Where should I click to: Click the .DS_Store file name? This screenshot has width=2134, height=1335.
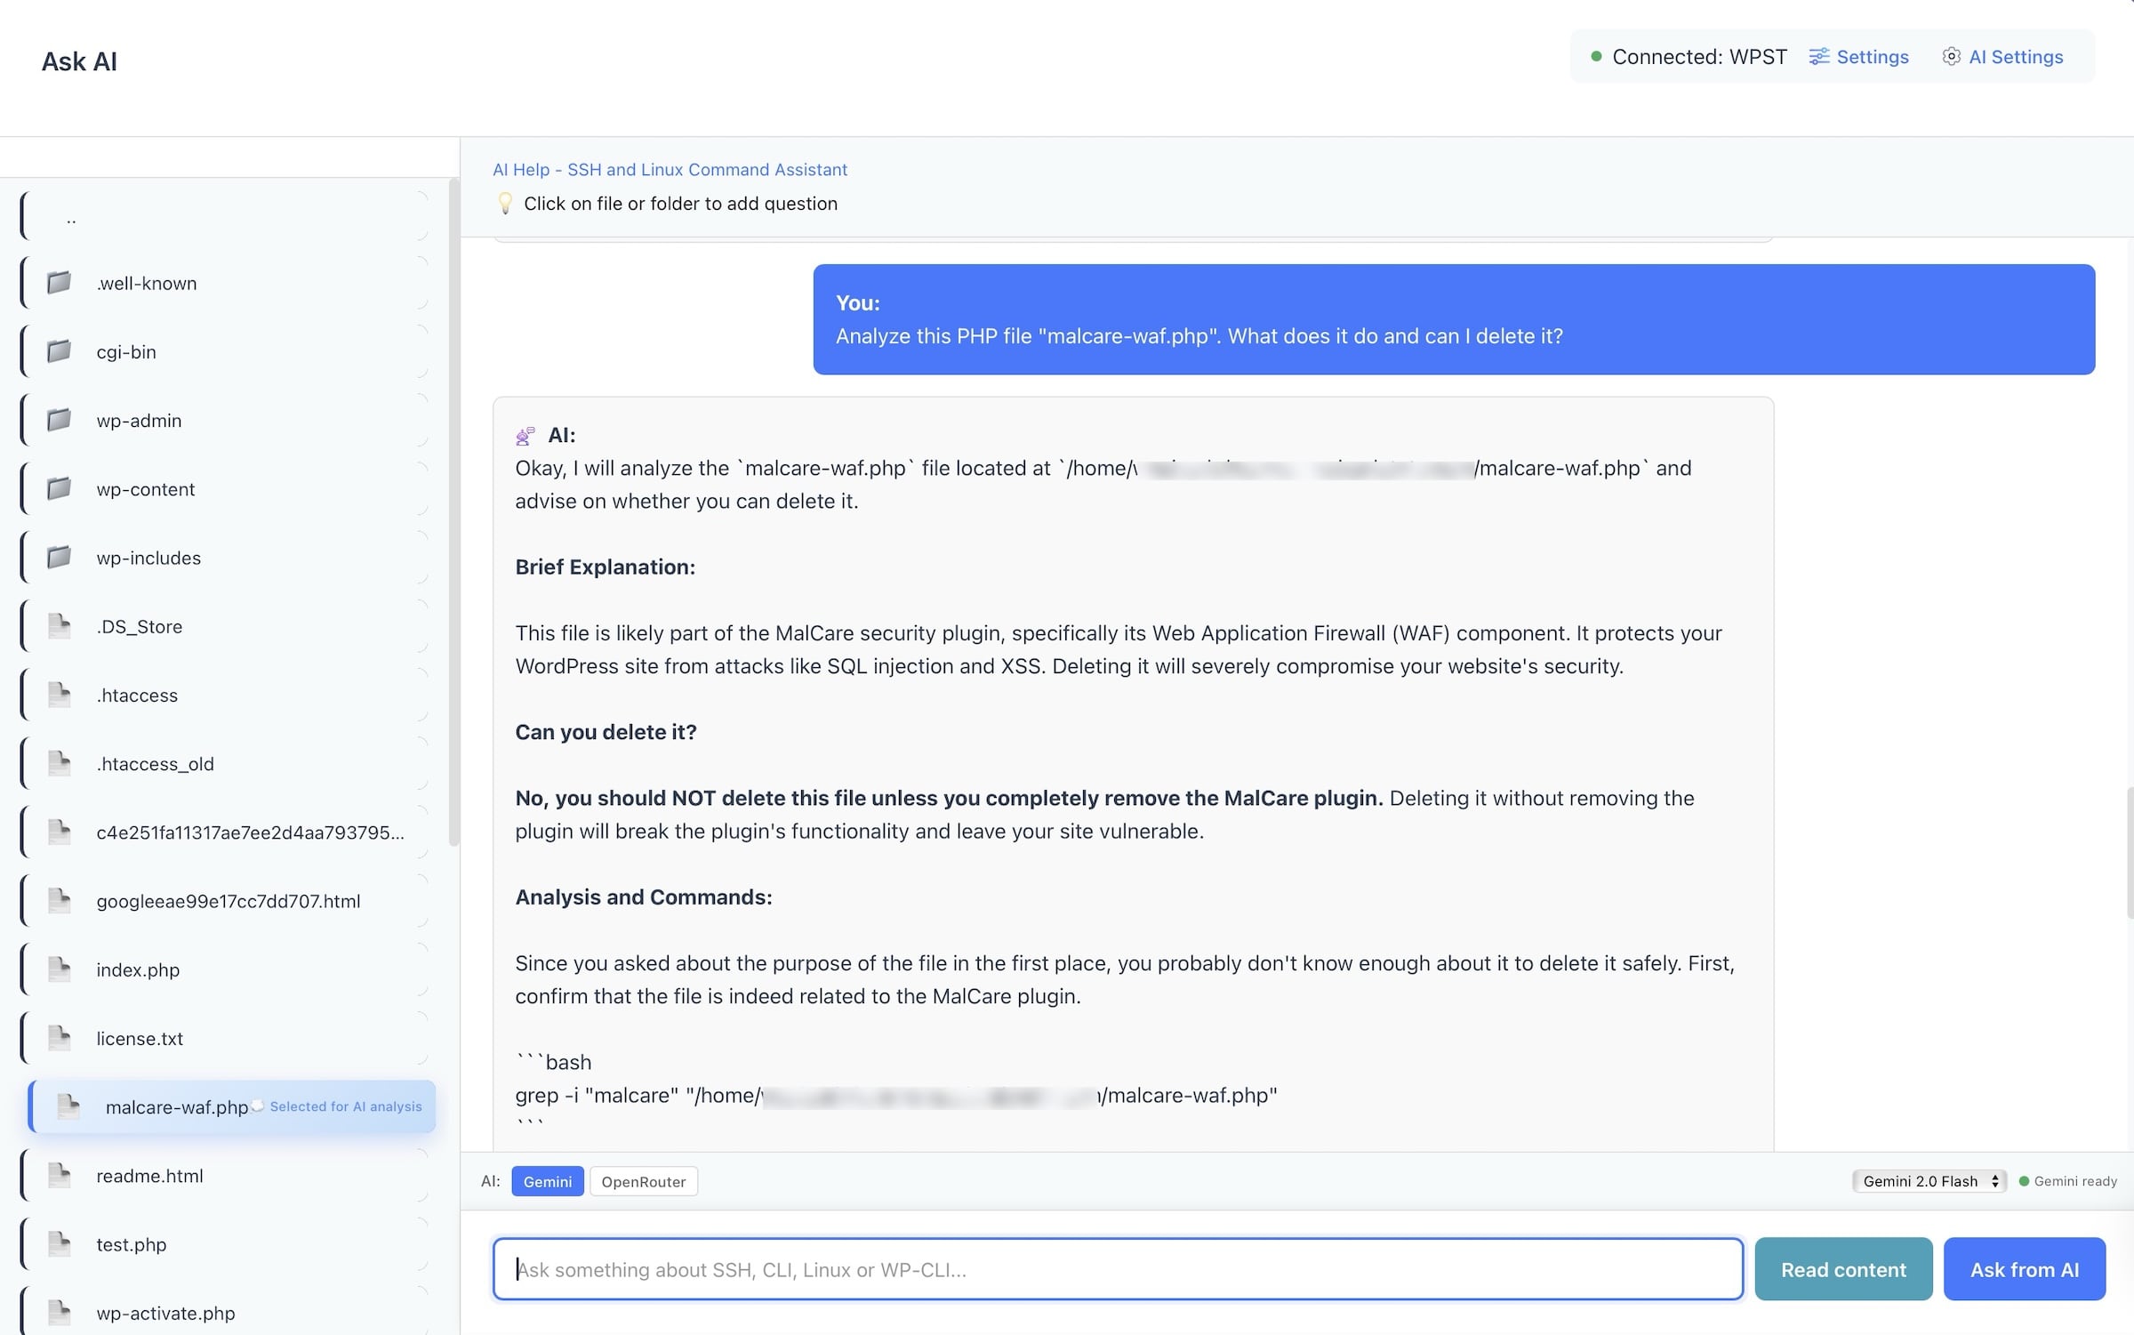pos(140,626)
